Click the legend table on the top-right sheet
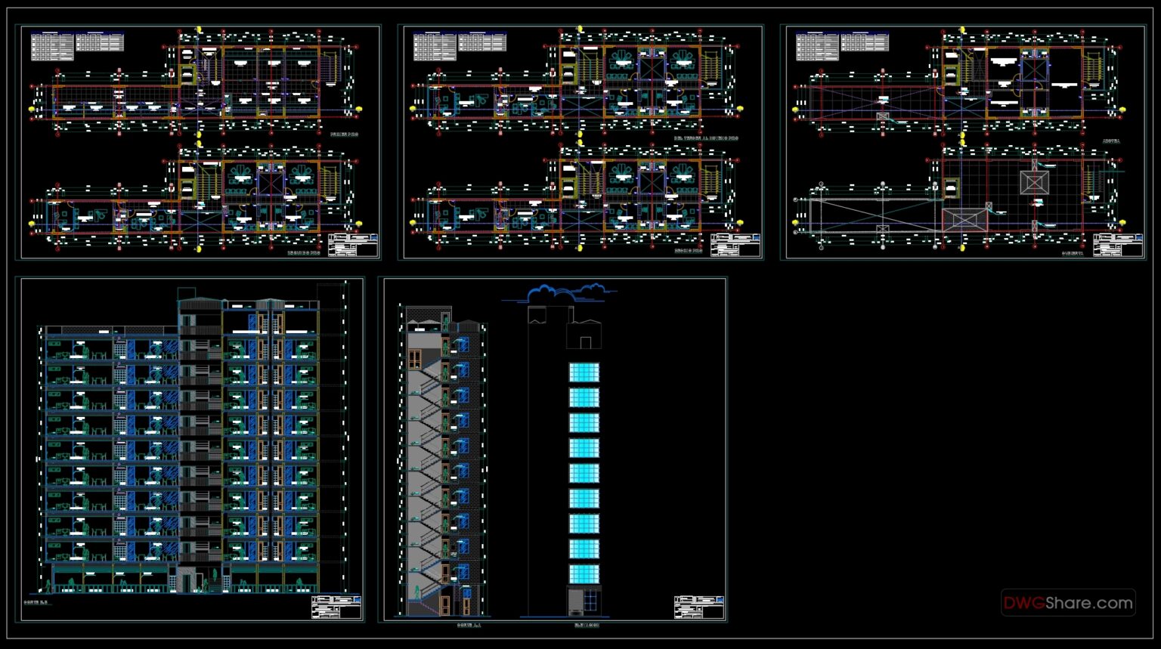The height and width of the screenshot is (649, 1161). pos(842,46)
